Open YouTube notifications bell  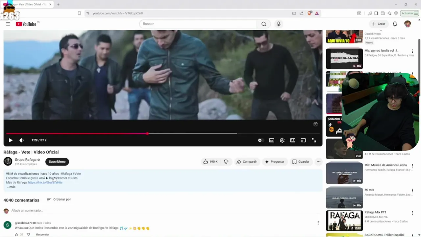point(395,24)
